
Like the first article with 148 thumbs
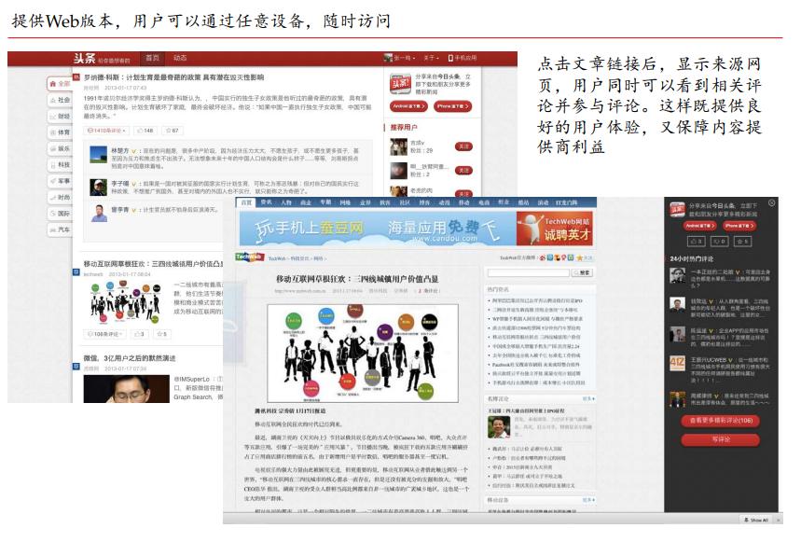(x=145, y=131)
